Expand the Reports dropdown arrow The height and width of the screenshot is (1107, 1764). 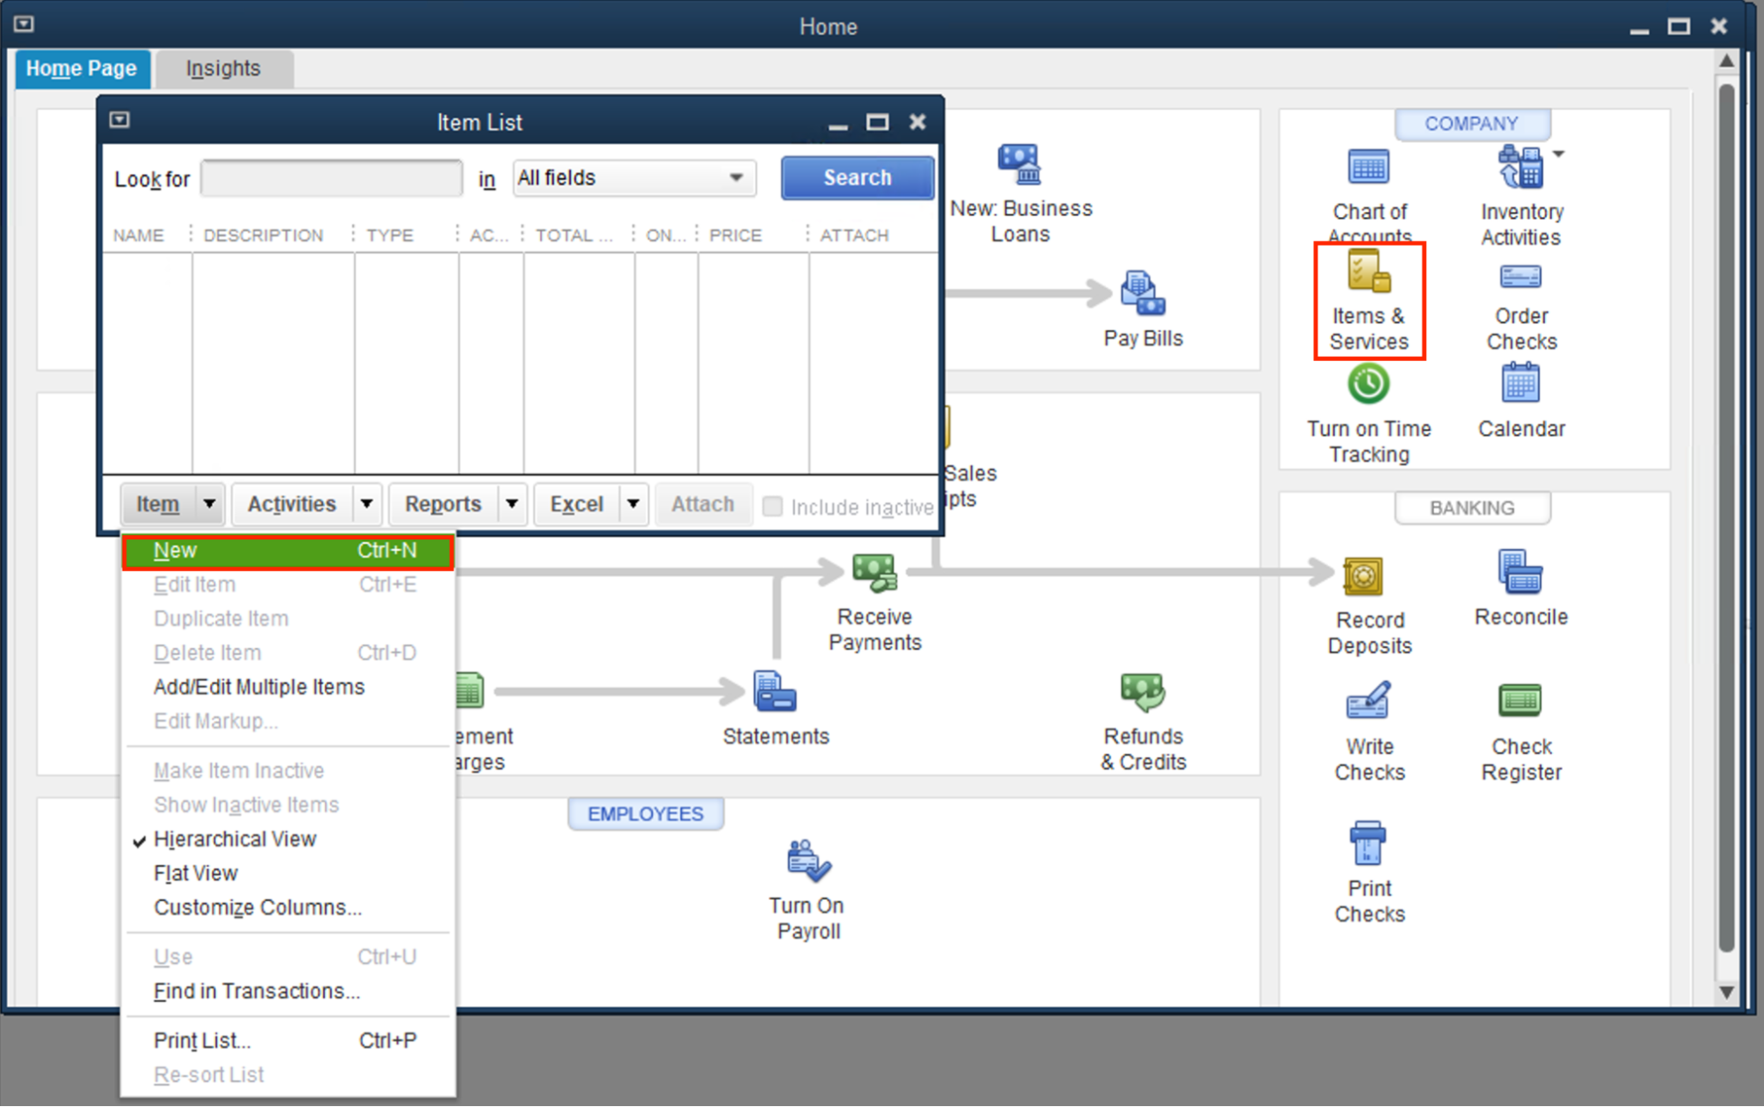click(512, 504)
